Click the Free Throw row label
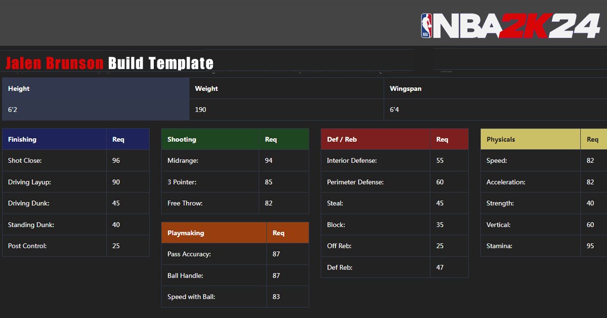Viewport: 607px width, 318px height. [x=185, y=203]
